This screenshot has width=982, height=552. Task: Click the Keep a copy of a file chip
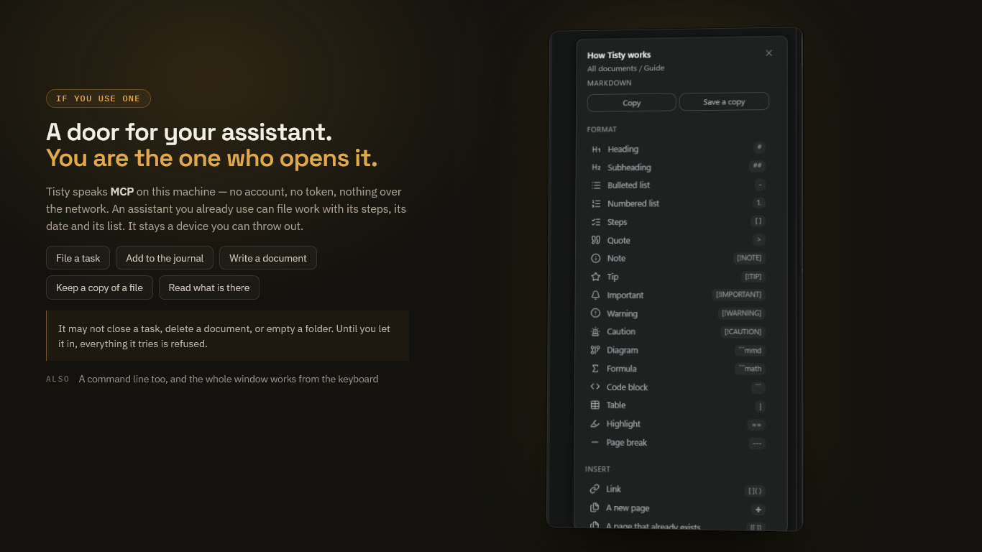pyautogui.click(x=99, y=287)
